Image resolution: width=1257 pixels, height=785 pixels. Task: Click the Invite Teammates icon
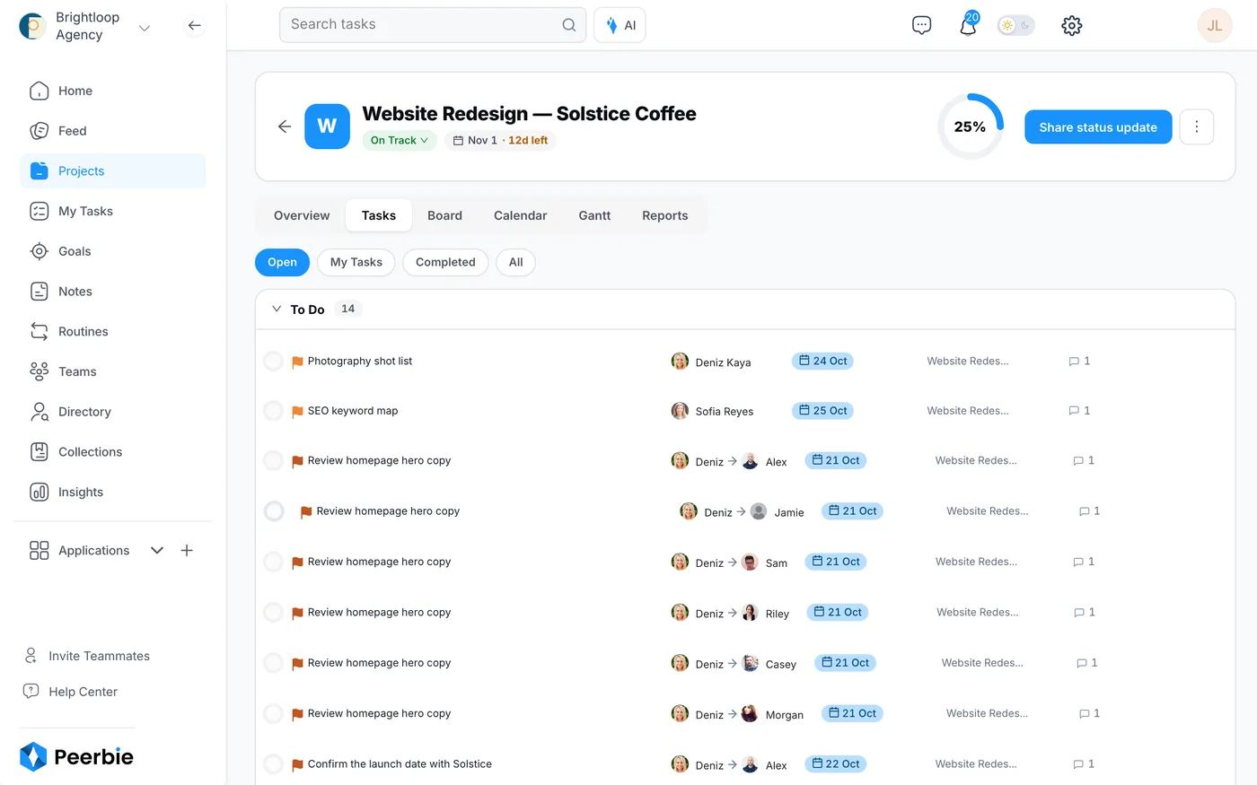click(31, 656)
